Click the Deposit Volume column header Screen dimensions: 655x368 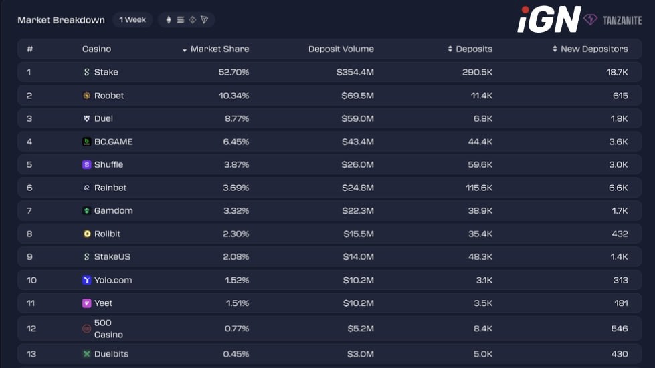(x=341, y=49)
